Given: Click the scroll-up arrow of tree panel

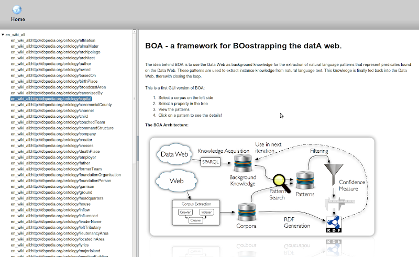Looking at the screenshot, I should [135, 32].
